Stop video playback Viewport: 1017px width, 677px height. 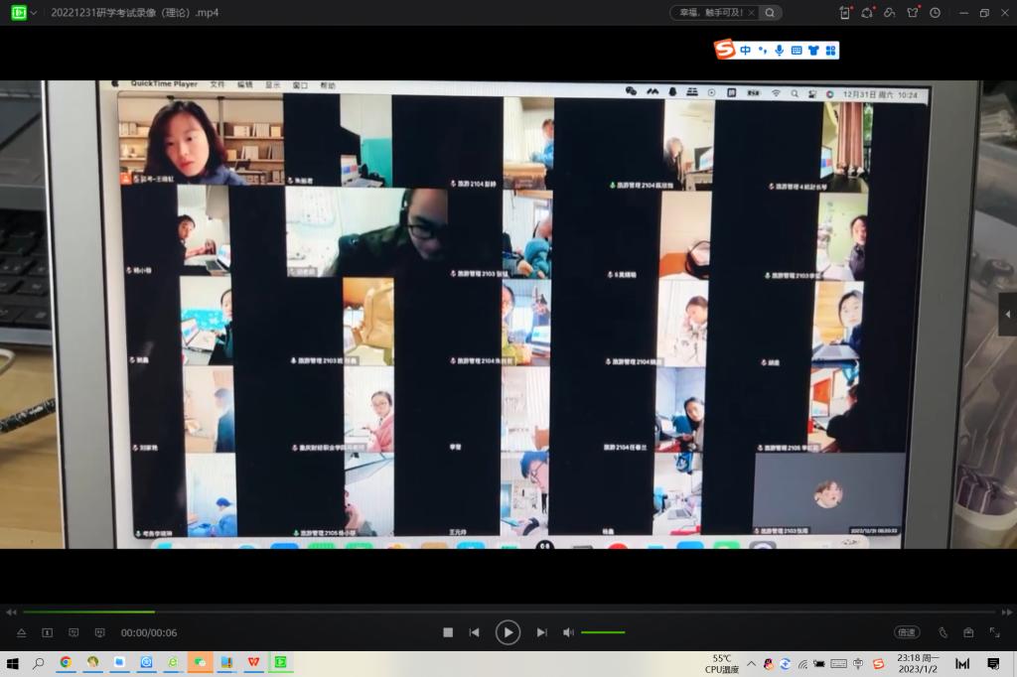click(448, 632)
